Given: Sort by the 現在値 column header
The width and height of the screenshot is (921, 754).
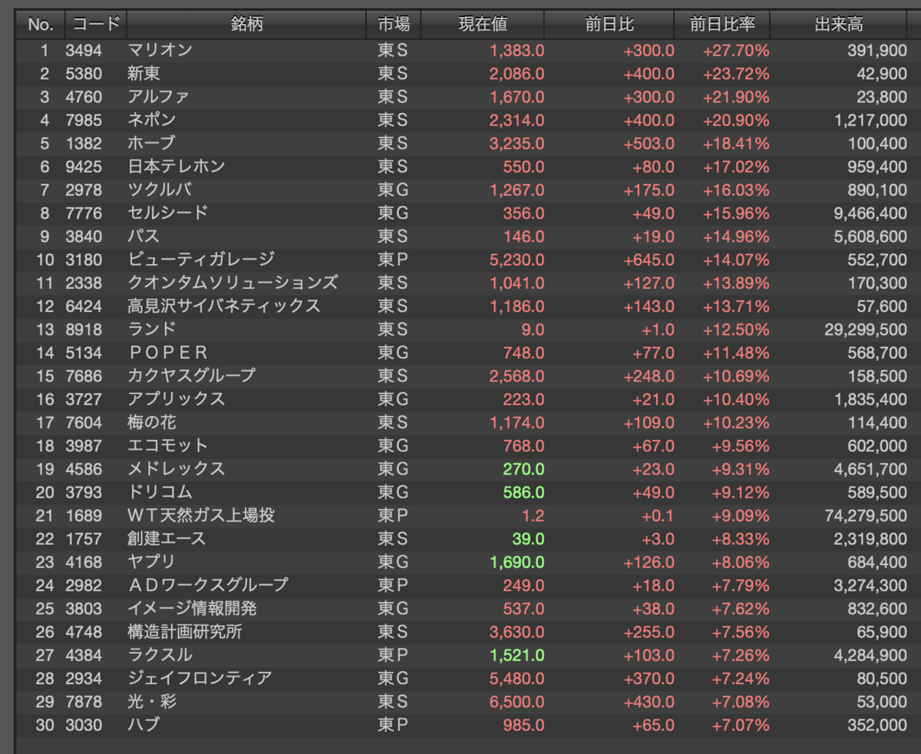Looking at the screenshot, I should (x=484, y=25).
